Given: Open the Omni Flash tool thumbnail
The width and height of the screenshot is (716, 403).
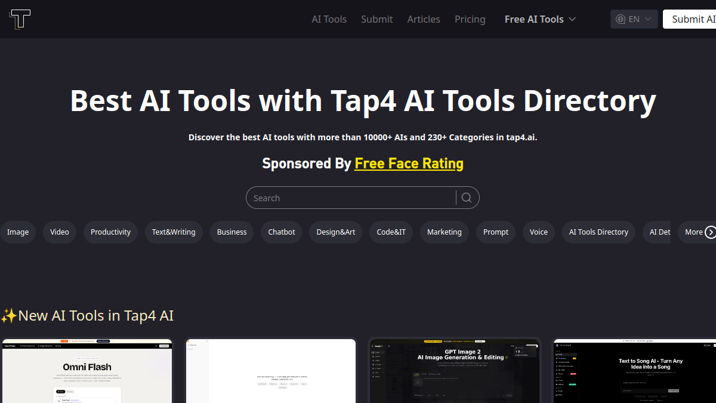Looking at the screenshot, I should [87, 371].
